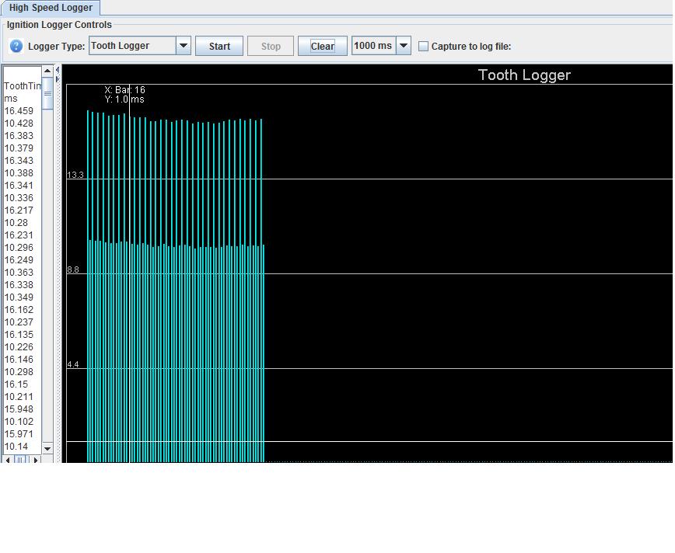Click the blue help question mark icon
Viewport: 675px width, 553px height.
(x=16, y=46)
